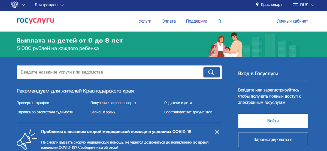The width and height of the screenshot is (327, 151).
Task: Click the Russian flag icon
Action: (295, 5)
